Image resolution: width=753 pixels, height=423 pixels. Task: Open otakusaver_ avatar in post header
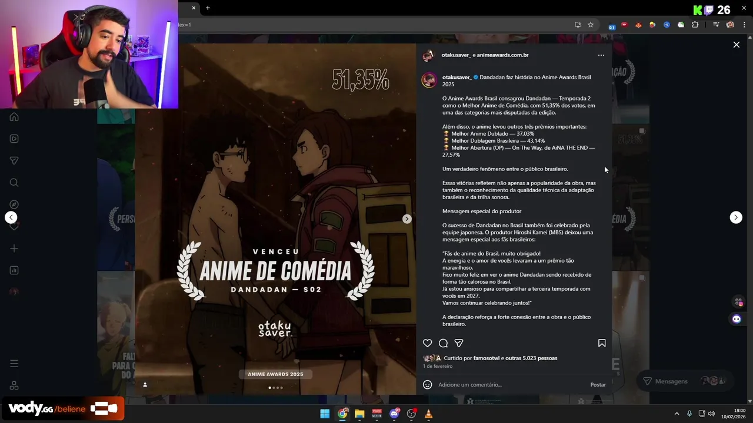click(429, 56)
